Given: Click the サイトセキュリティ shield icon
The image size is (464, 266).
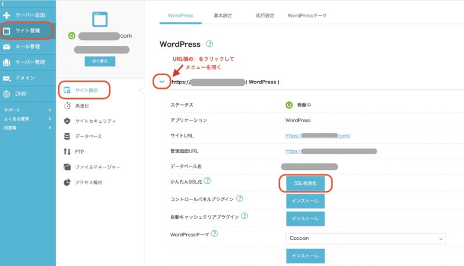Looking at the screenshot, I should [x=67, y=121].
